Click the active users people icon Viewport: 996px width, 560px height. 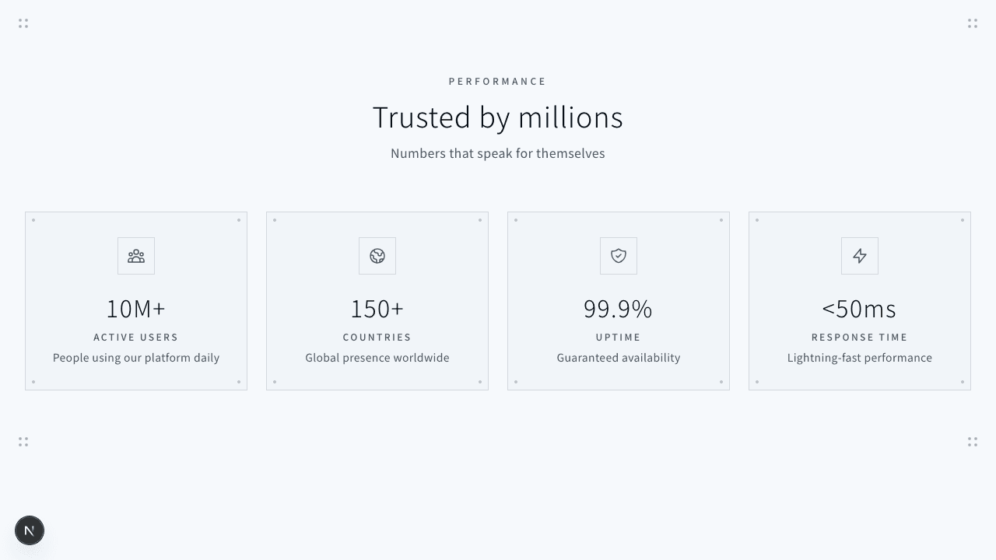pyautogui.click(x=136, y=256)
